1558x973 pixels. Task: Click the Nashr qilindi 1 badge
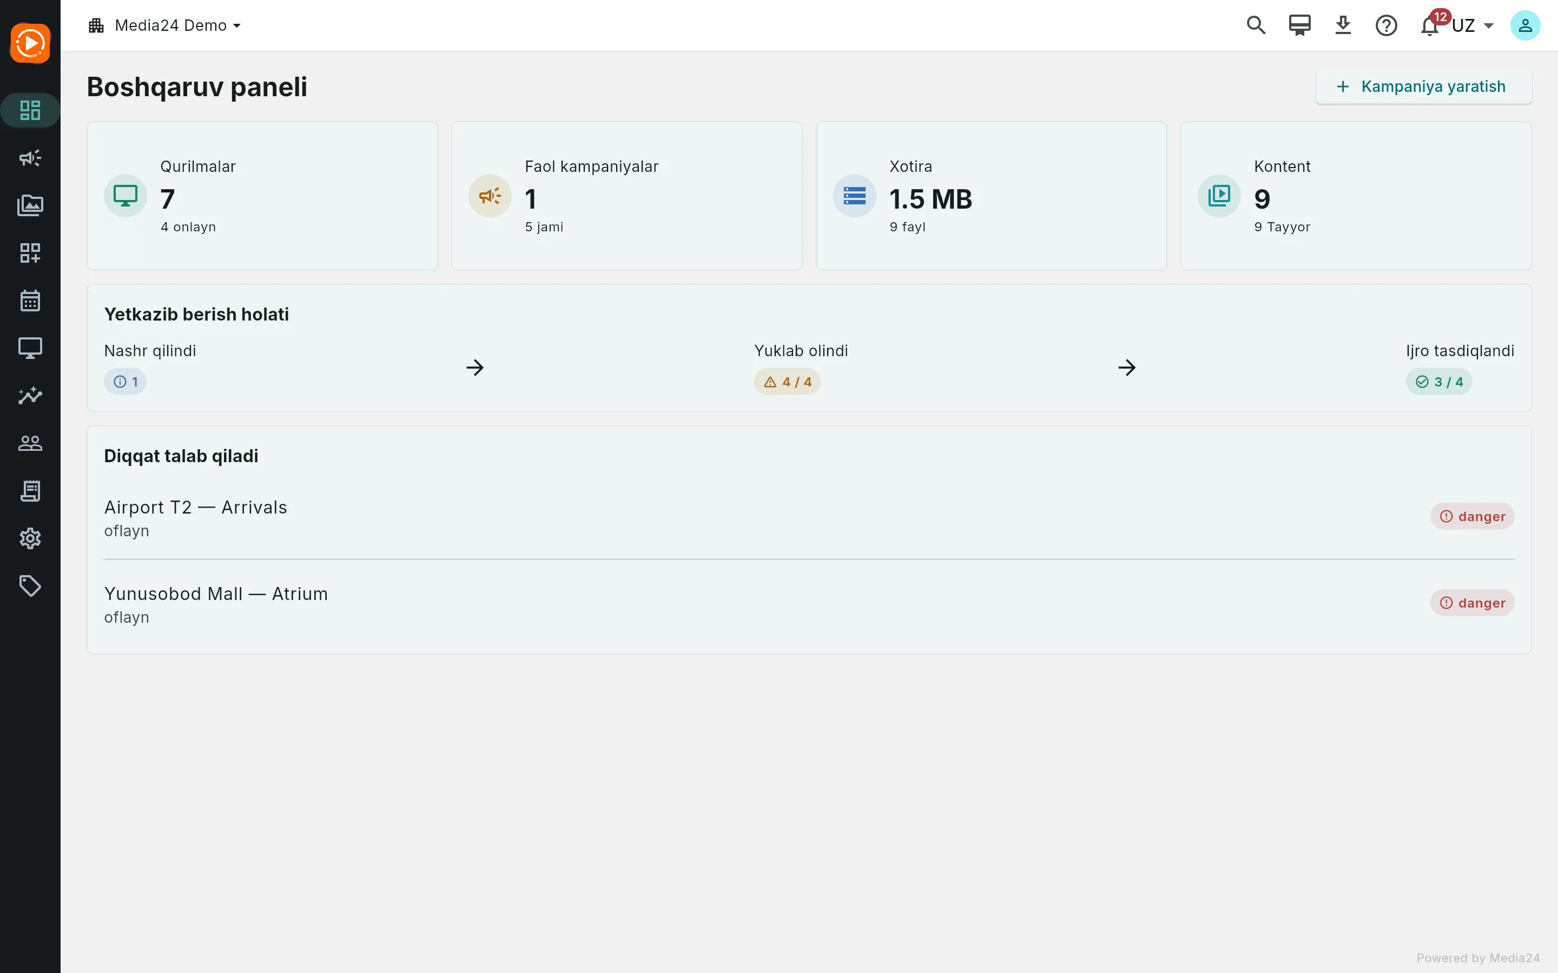click(126, 382)
